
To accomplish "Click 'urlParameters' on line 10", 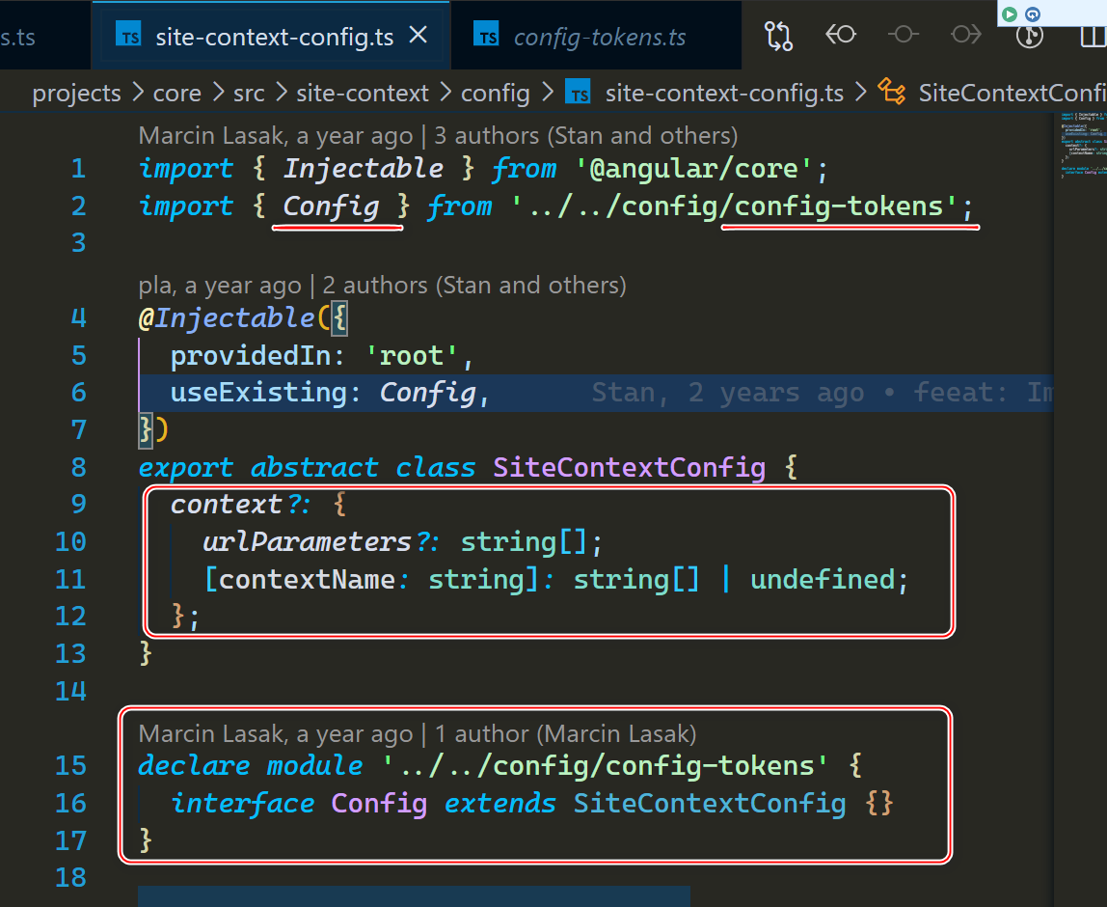I will tap(307, 542).
